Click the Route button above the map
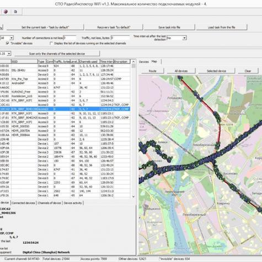 [152, 71]
